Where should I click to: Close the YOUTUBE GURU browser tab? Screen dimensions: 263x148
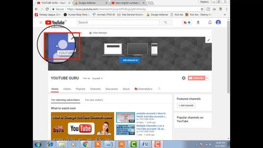click(69, 3)
